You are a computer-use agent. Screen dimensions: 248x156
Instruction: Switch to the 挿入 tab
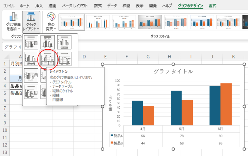click(x=39, y=6)
